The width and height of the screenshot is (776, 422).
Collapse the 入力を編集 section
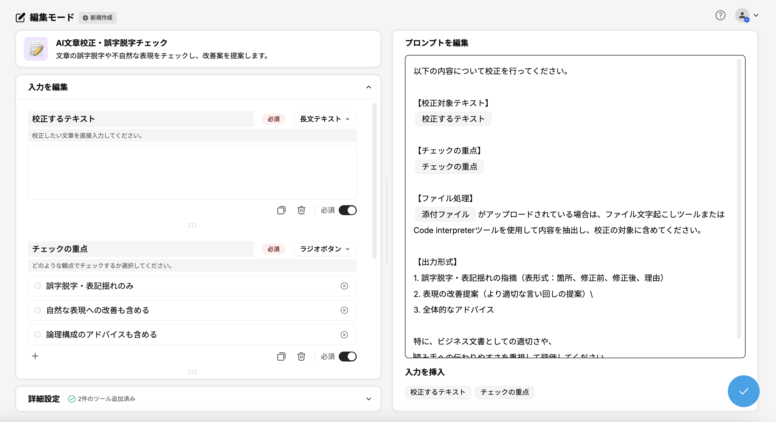tap(368, 87)
